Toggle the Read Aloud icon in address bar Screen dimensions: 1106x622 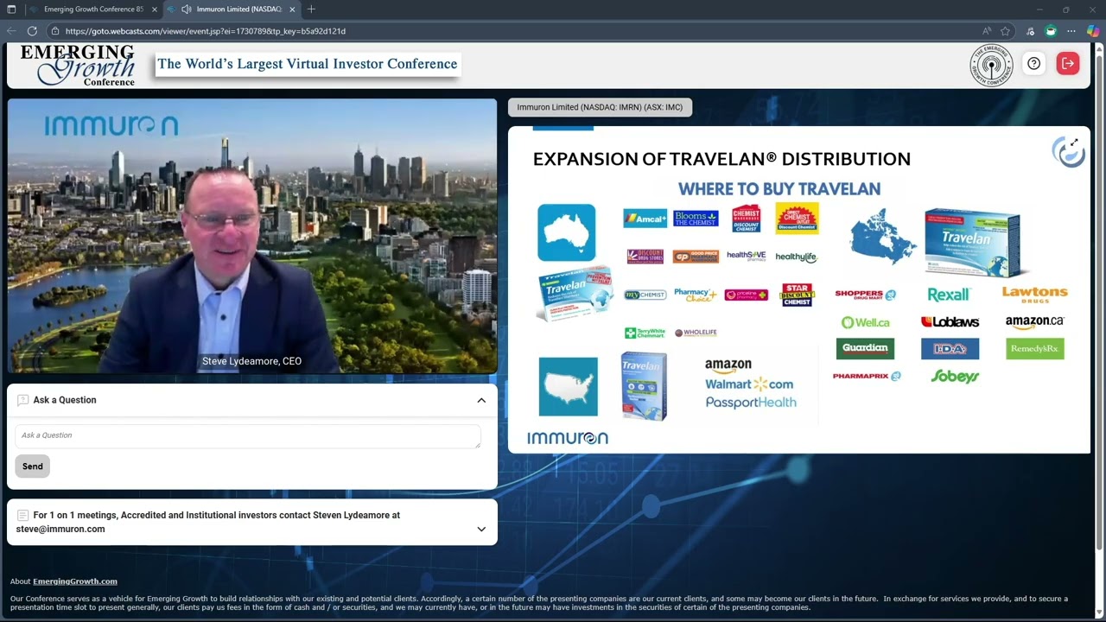[x=987, y=31]
